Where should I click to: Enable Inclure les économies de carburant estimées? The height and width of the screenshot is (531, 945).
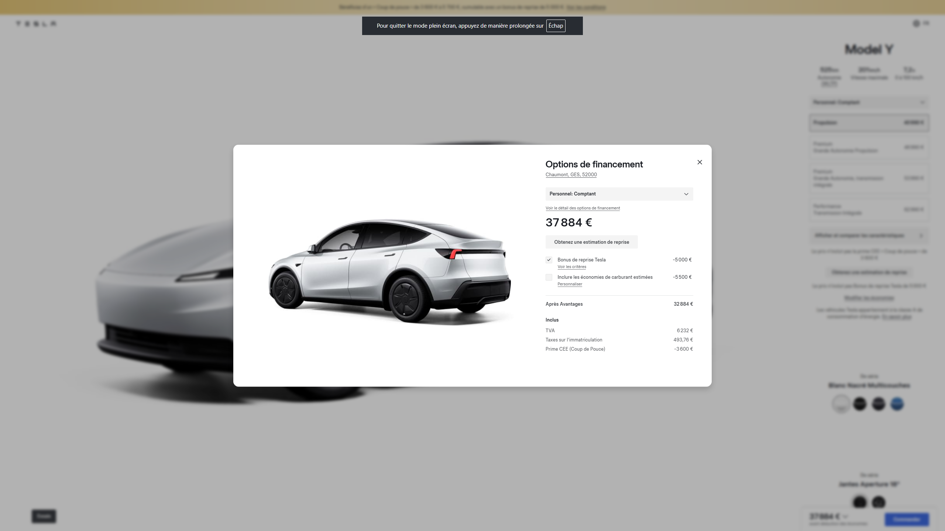549,277
